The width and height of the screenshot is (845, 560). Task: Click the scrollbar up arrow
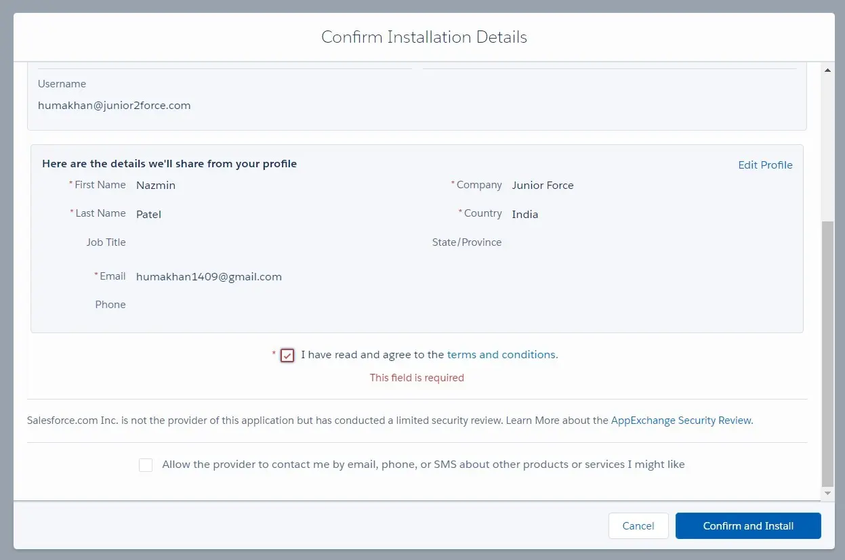click(x=827, y=70)
